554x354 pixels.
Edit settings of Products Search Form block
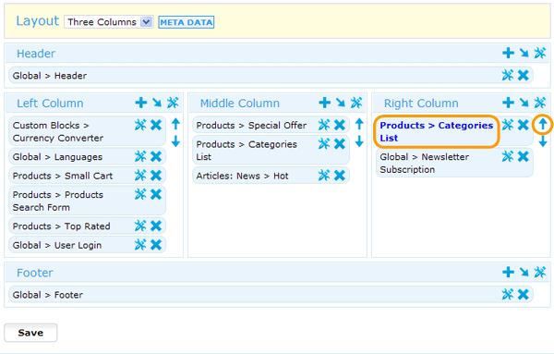140,194
